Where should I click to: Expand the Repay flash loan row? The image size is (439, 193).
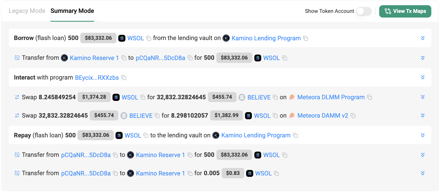[x=423, y=135]
